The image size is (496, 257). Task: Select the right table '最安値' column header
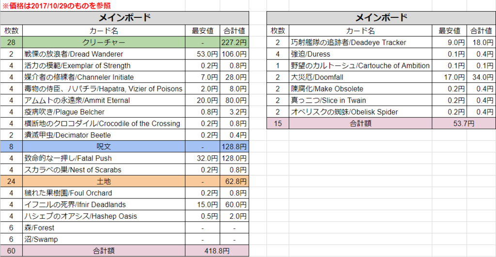(449, 30)
